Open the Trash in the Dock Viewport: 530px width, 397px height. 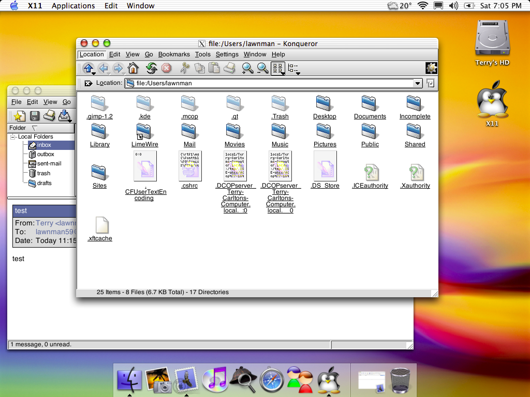coord(400,380)
